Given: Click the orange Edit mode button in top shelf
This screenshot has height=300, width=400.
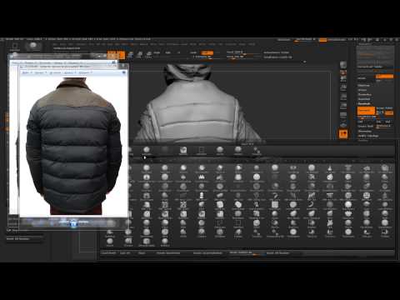Looking at the screenshot, I should coord(112,55).
